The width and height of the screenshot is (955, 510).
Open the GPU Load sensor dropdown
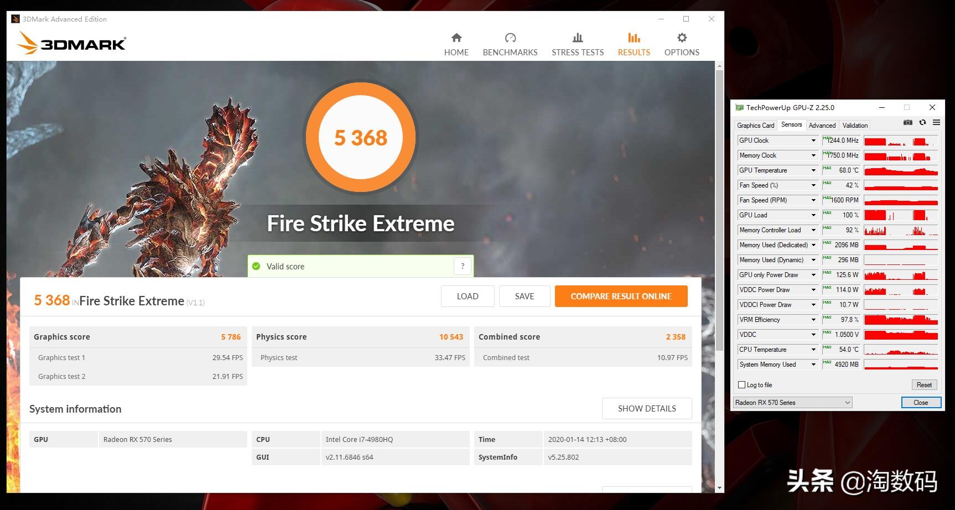click(x=813, y=215)
